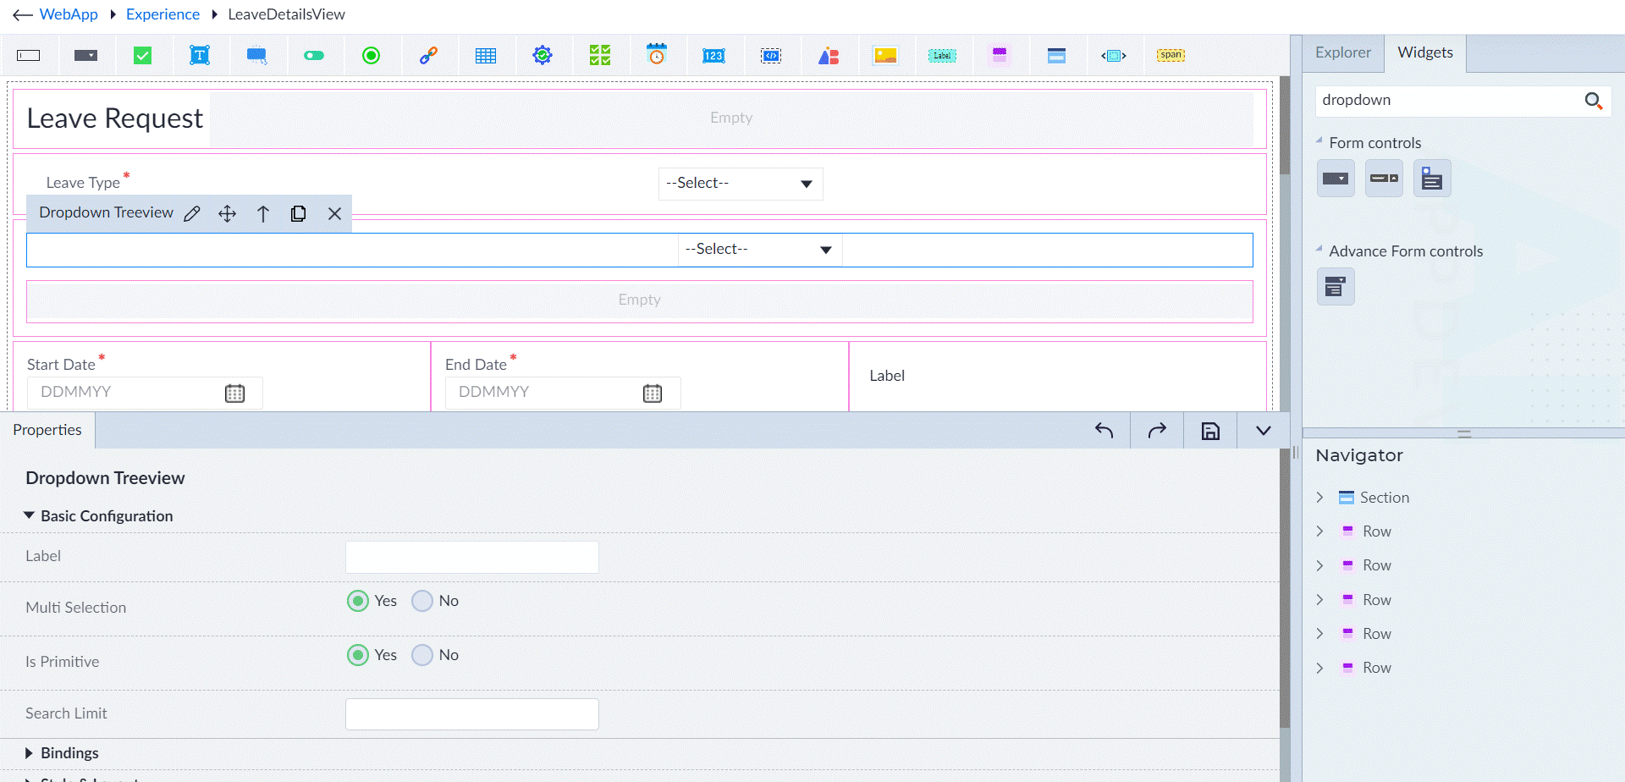This screenshot has height=782, width=1625.
Task: Open the Start Date calendar picker
Action: [x=234, y=394]
